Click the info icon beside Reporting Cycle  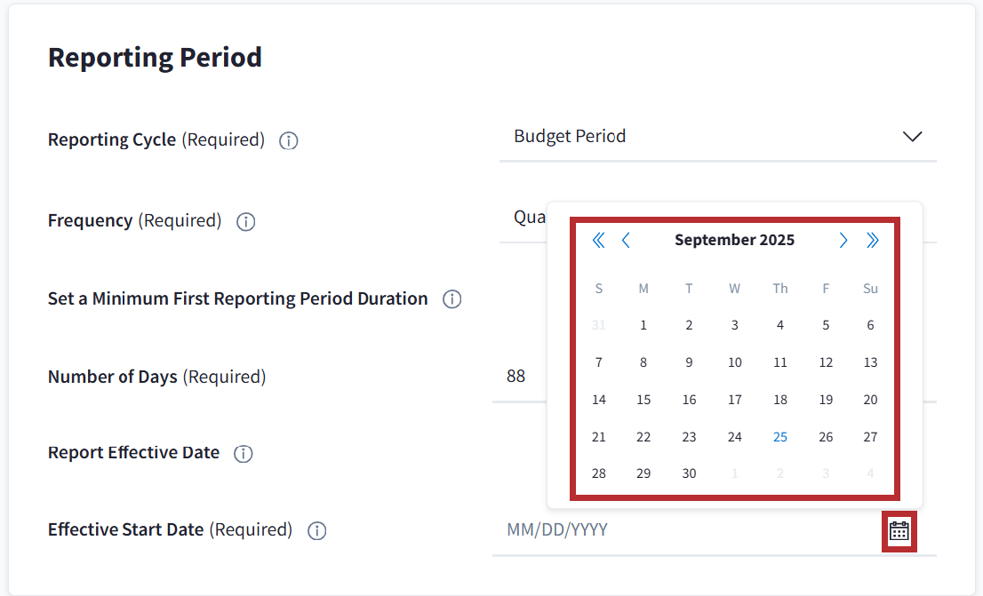pos(288,141)
